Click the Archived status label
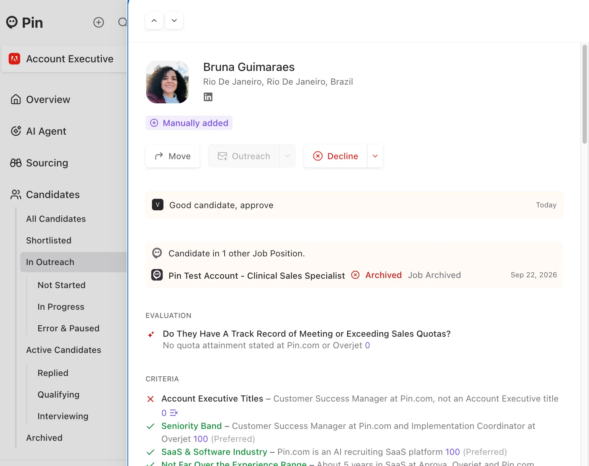589x466 pixels. tap(383, 275)
